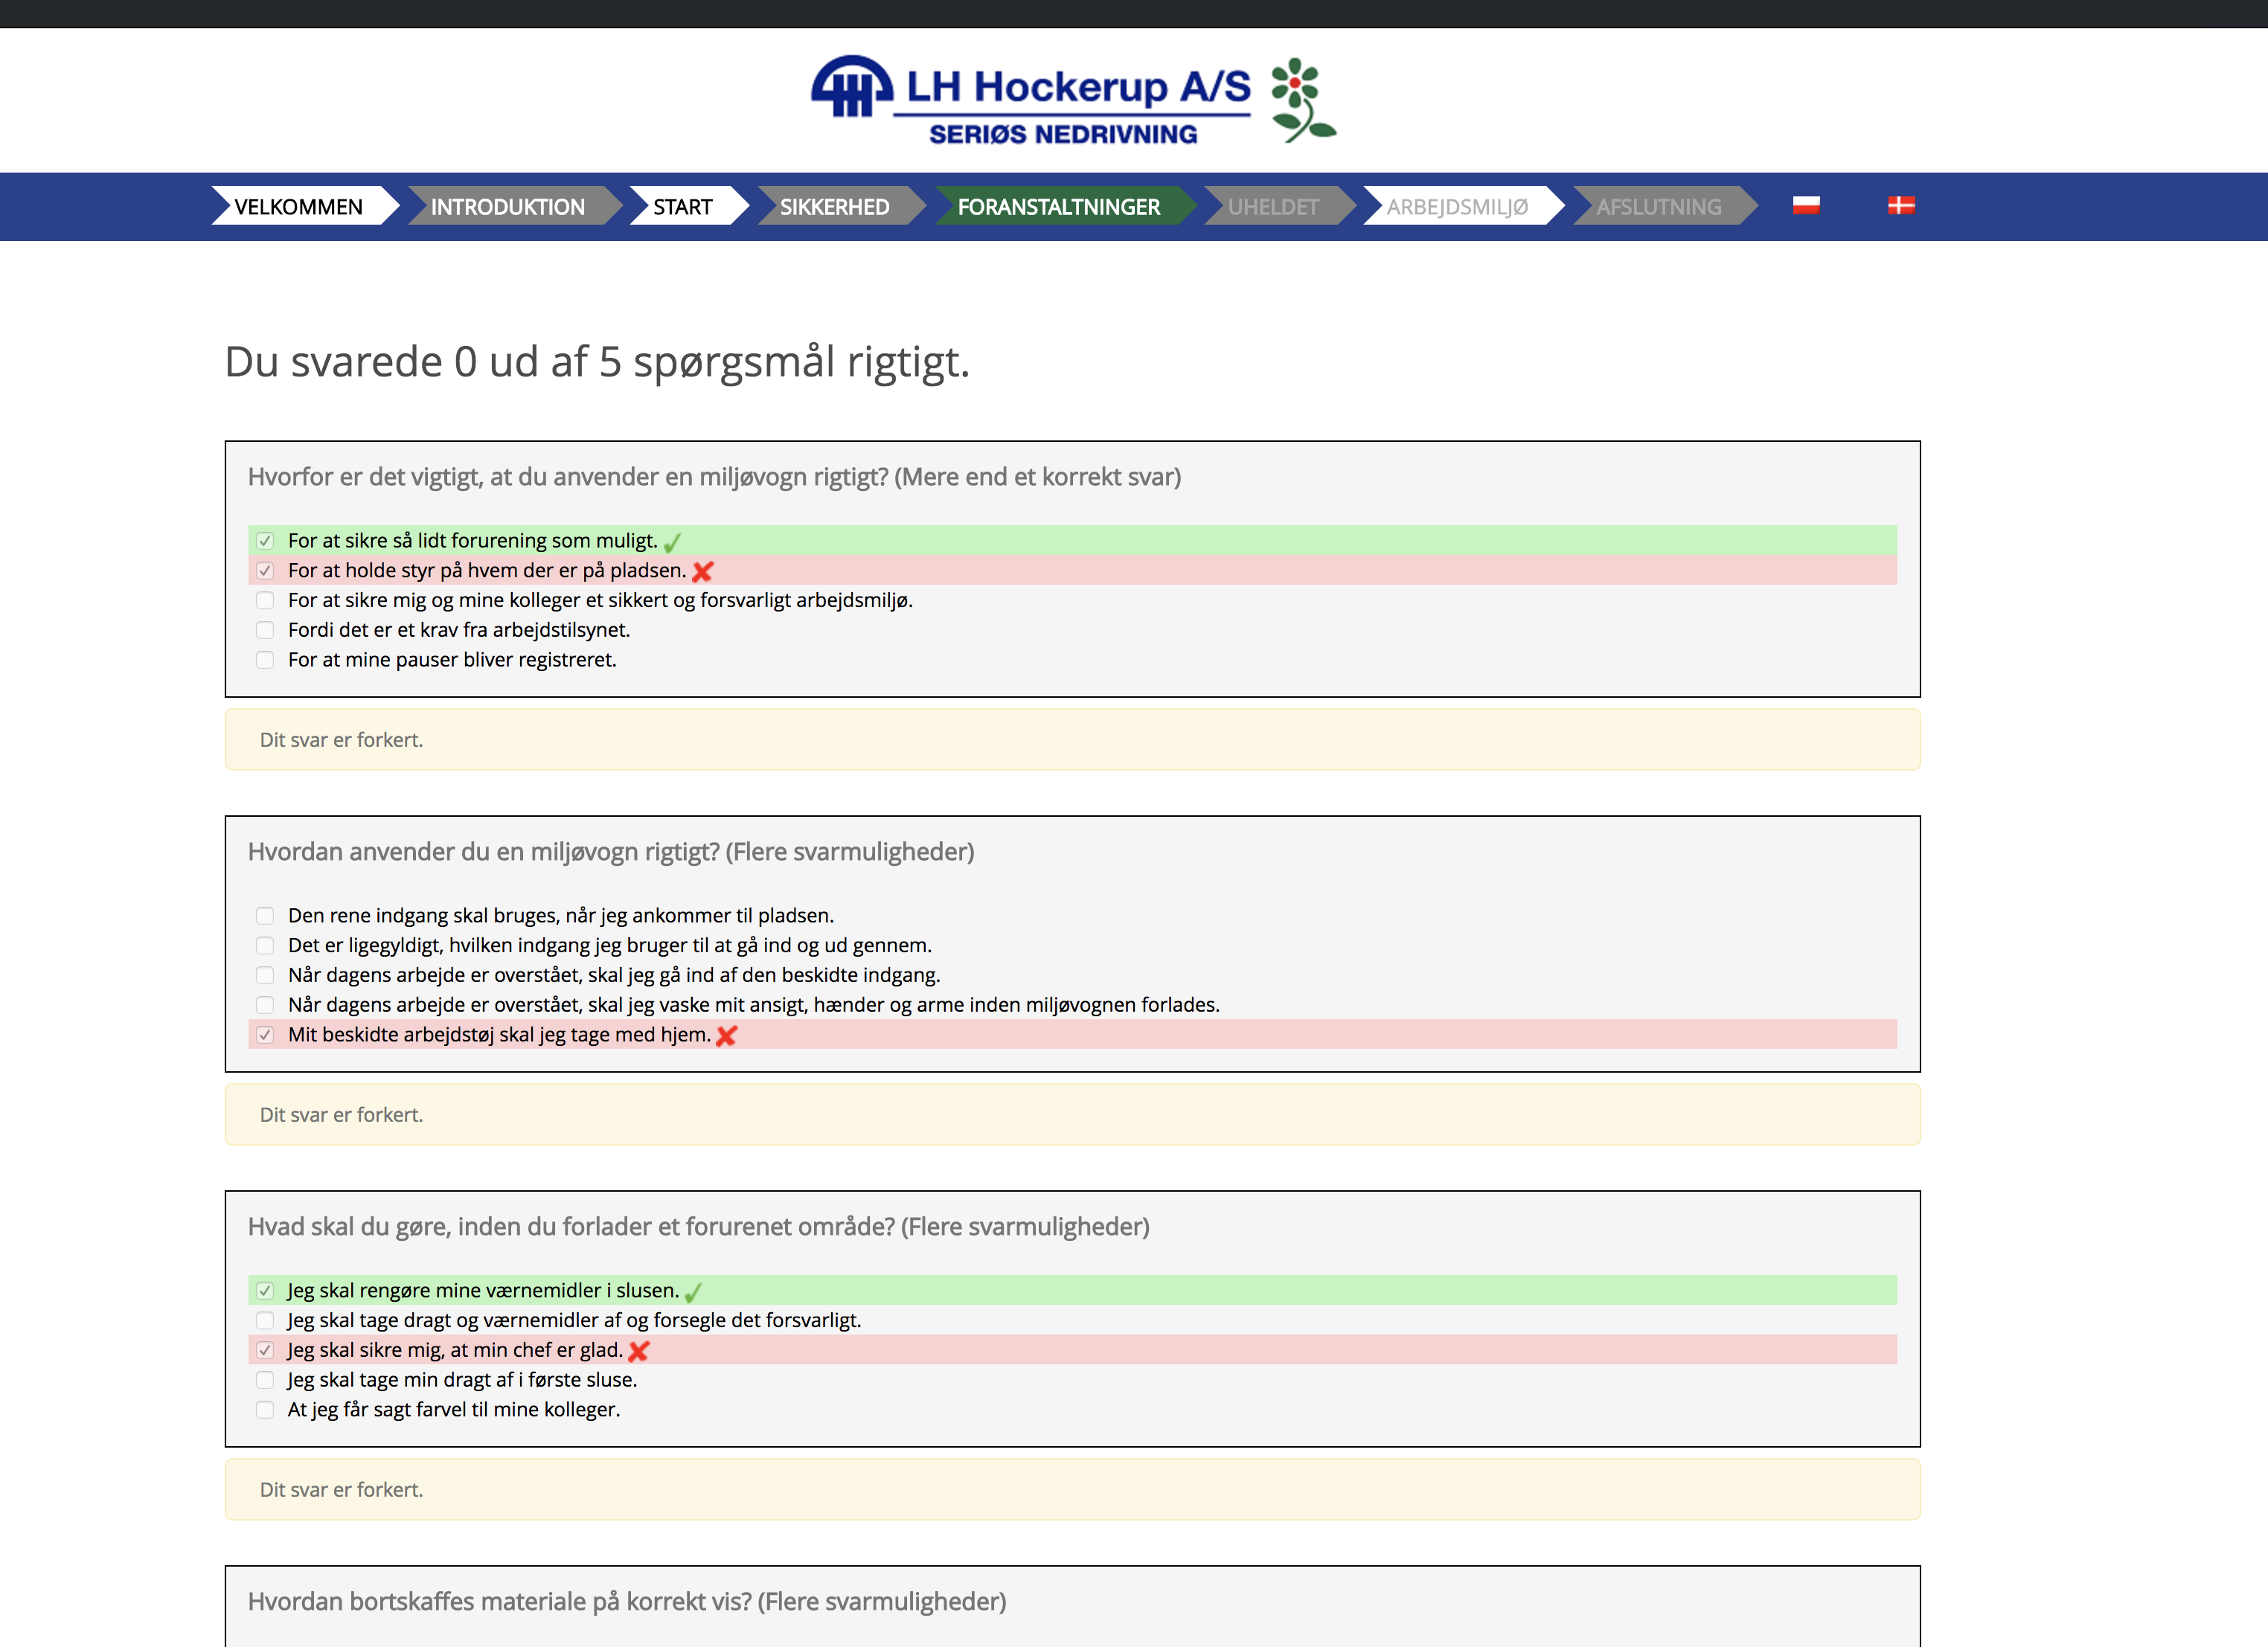
Task: Switch to the INTRODUKTION step
Action: click(x=508, y=207)
